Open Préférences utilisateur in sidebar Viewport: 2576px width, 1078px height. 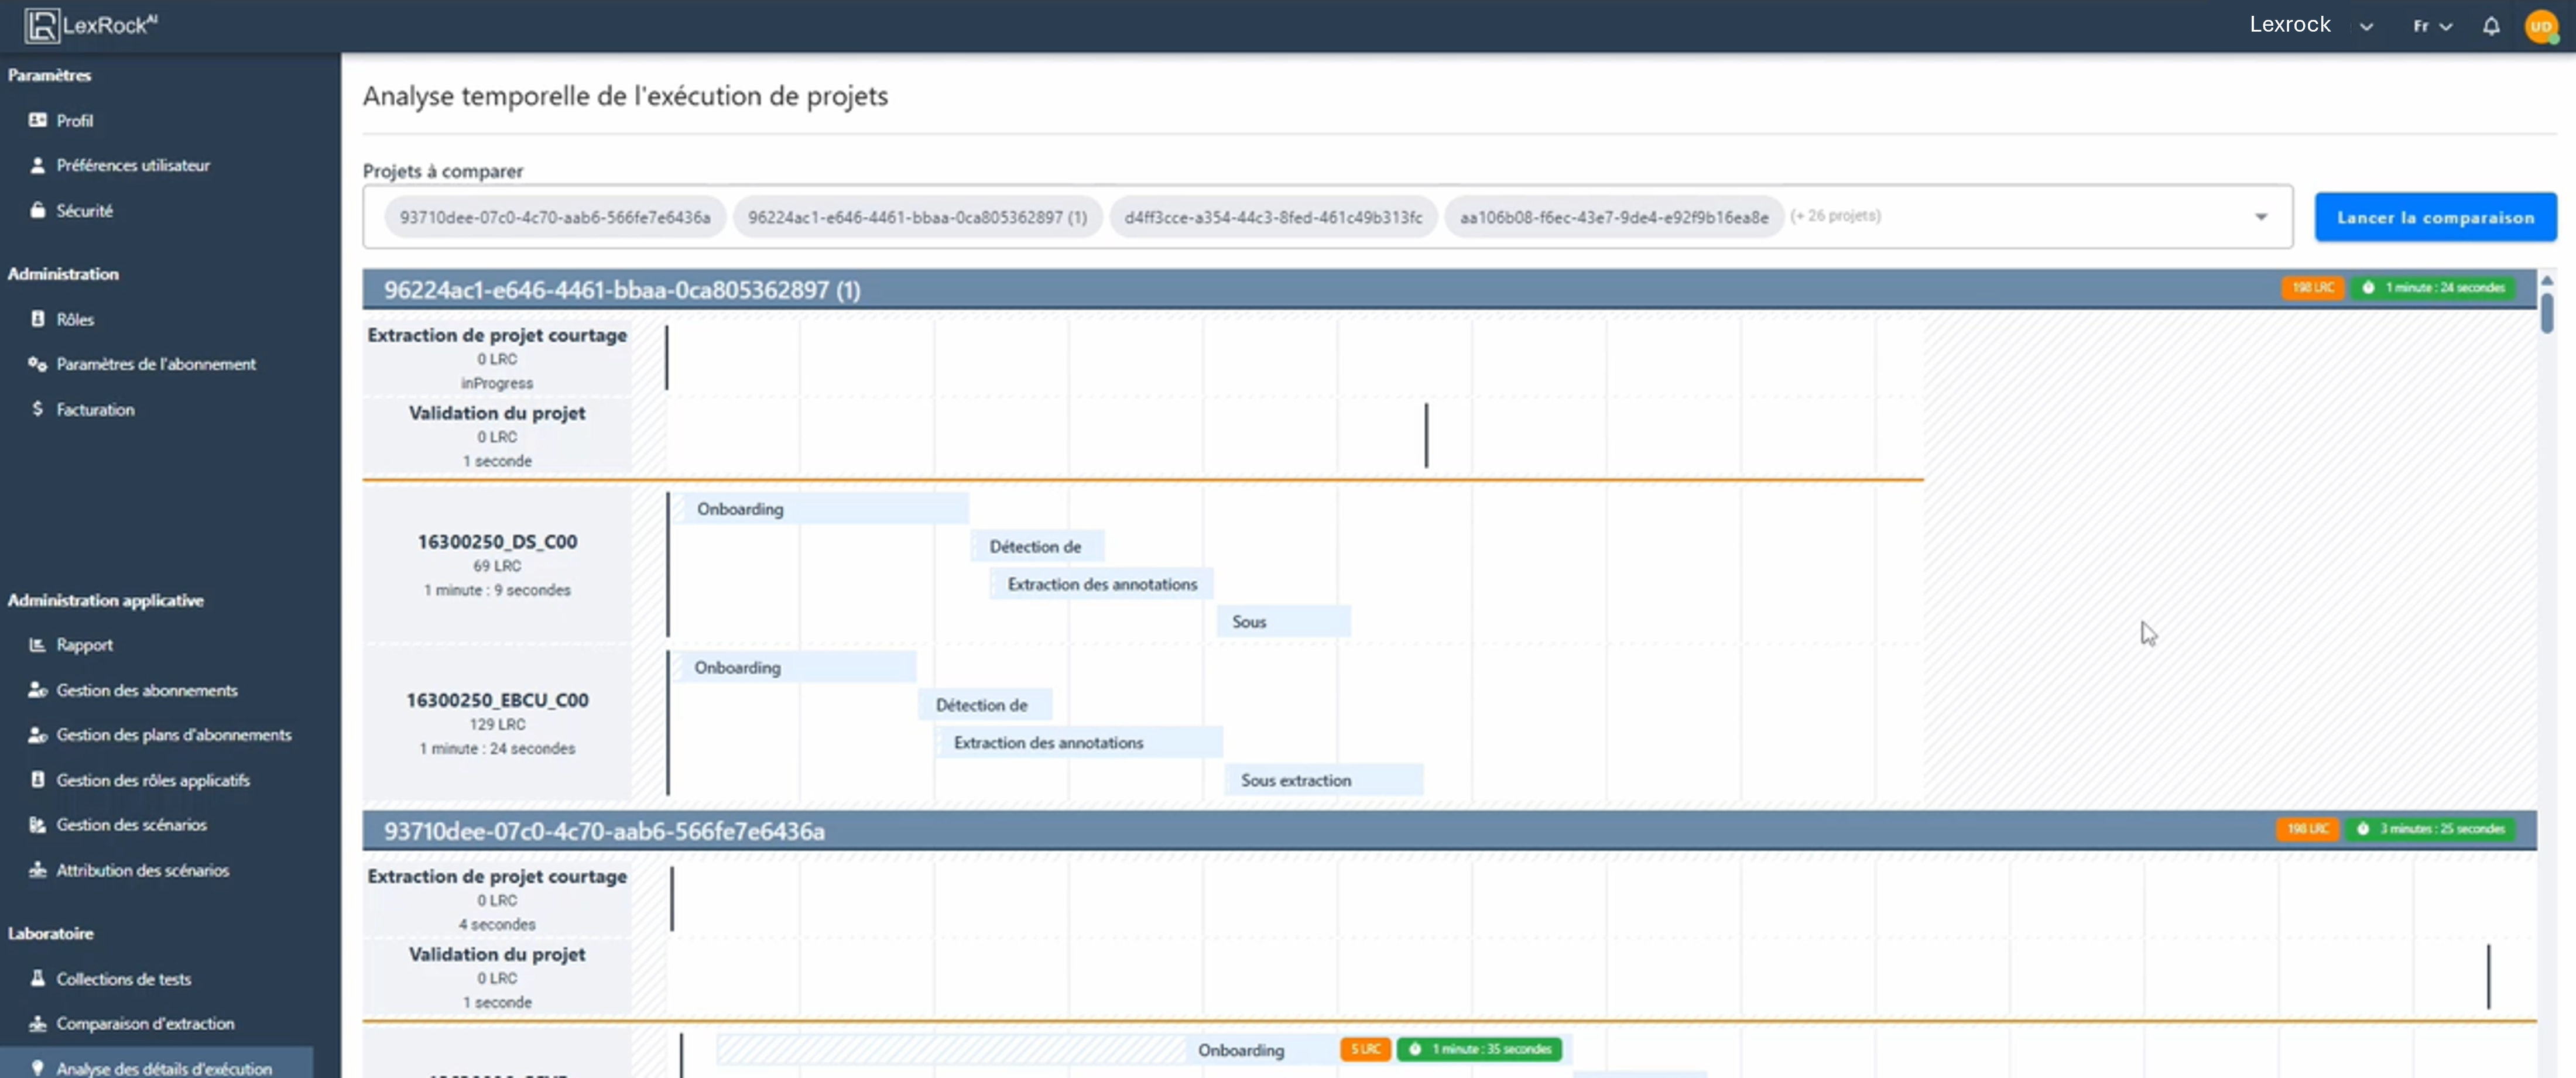coord(133,165)
